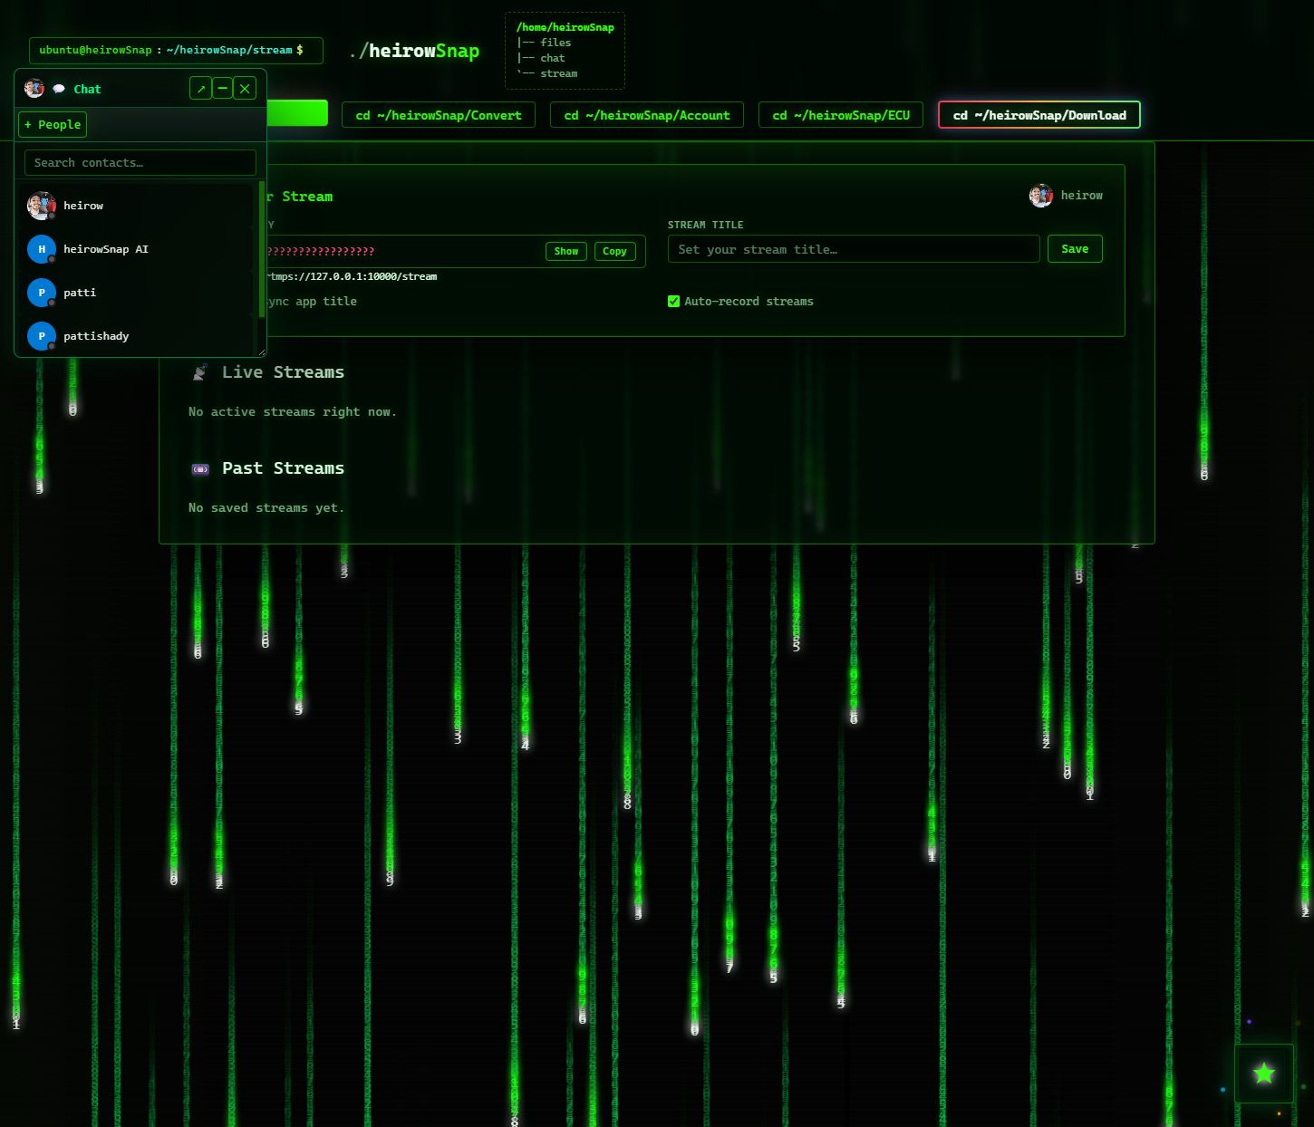
Task: Click 'files' in the directory tree
Action: pyautogui.click(x=556, y=43)
